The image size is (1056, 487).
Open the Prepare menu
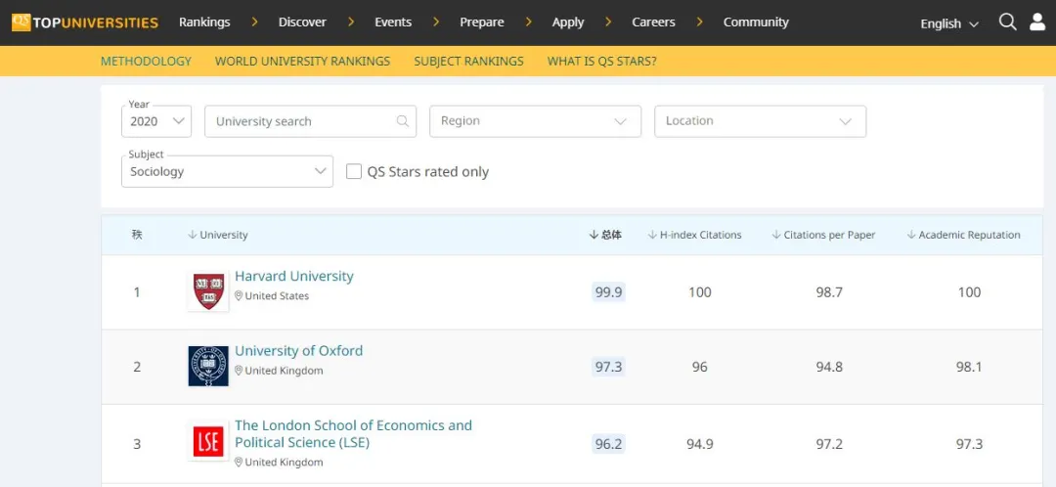[482, 22]
